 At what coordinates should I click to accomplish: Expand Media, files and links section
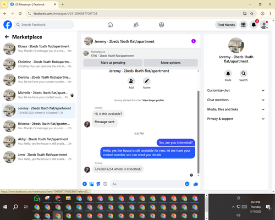click(x=236, y=109)
